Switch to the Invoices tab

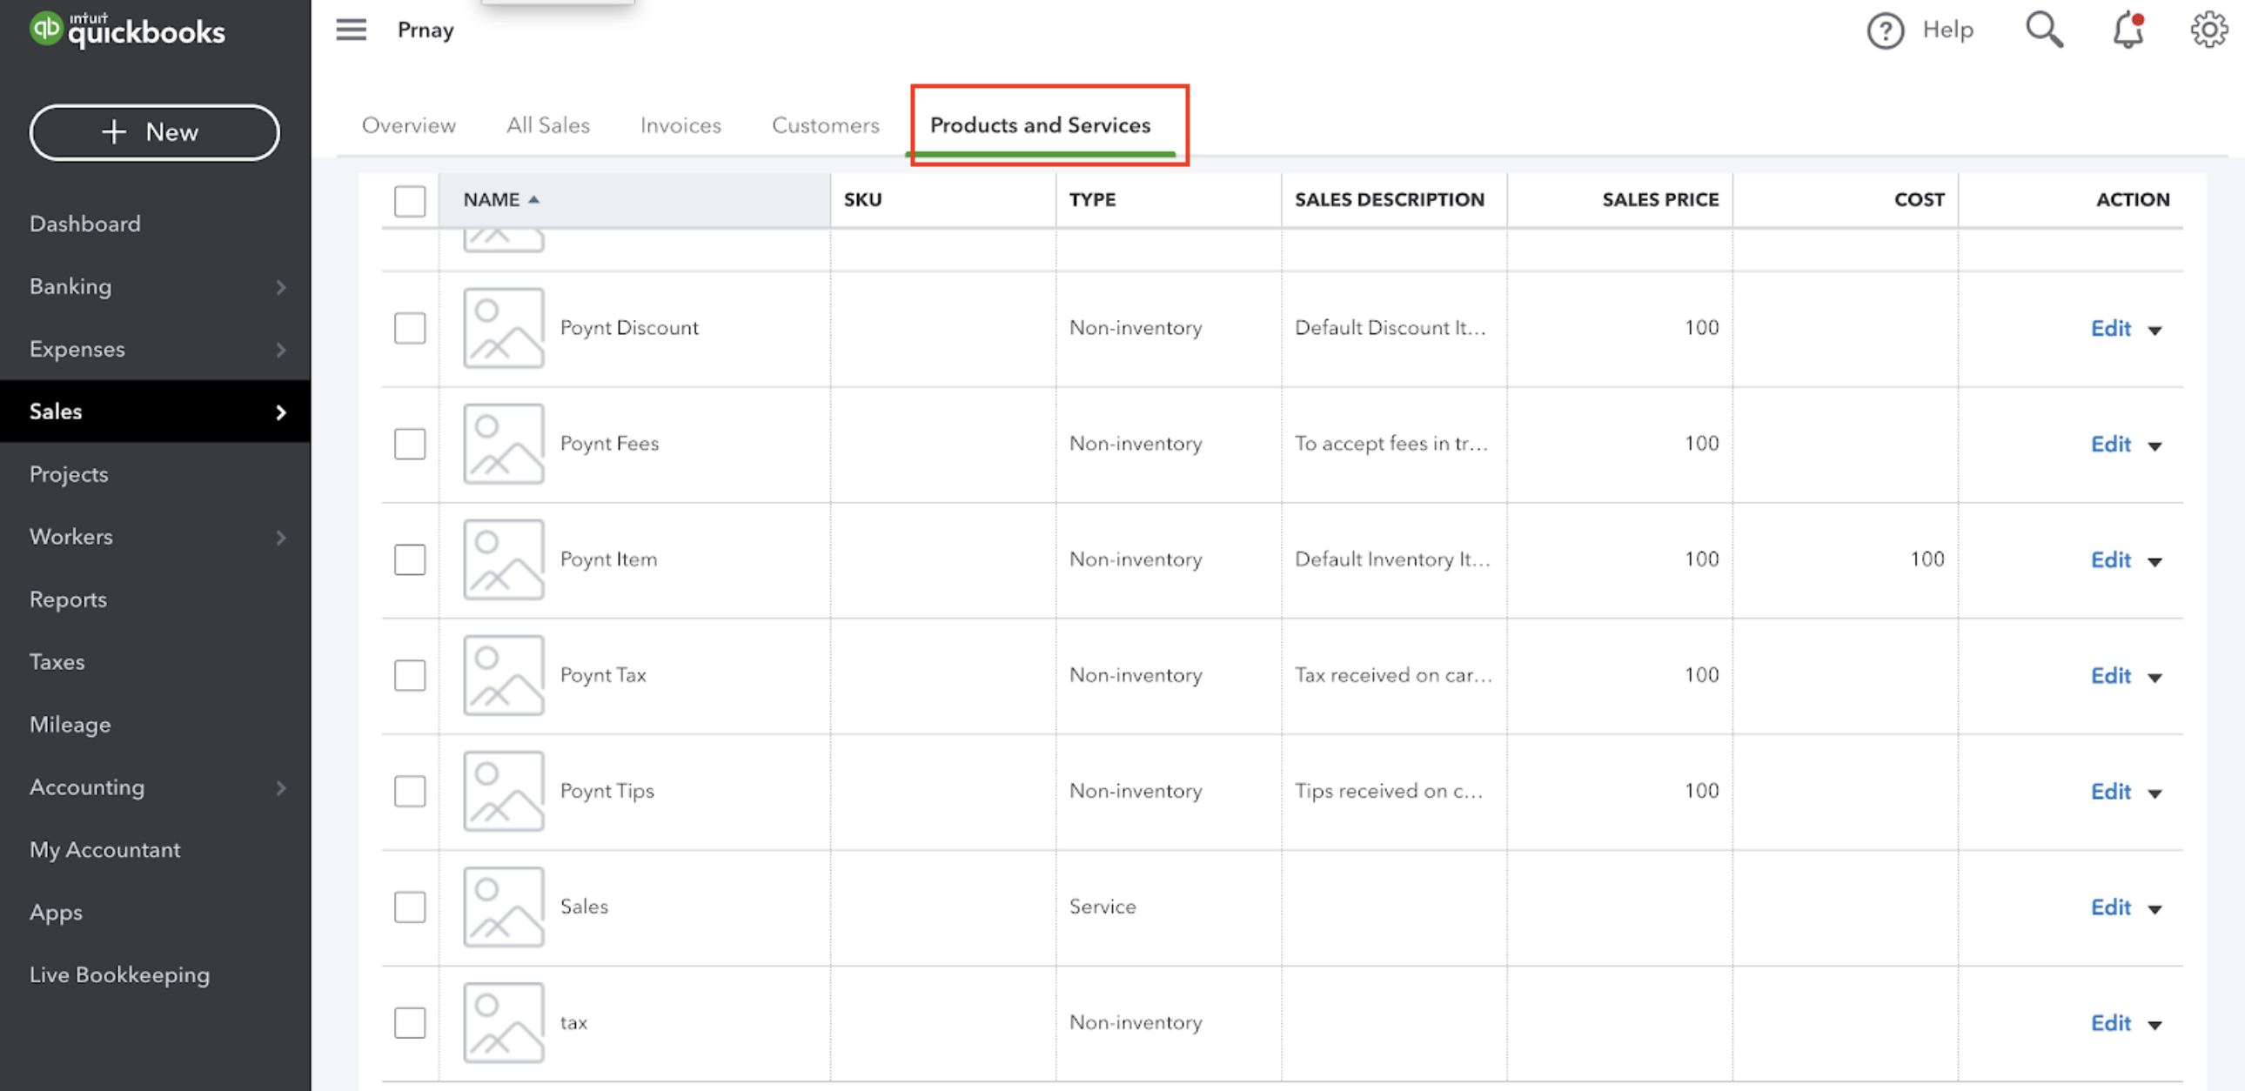click(680, 124)
